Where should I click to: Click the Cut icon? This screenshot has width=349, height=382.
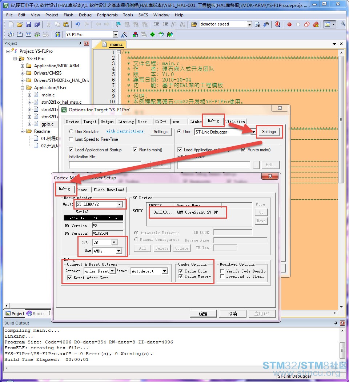49,24
